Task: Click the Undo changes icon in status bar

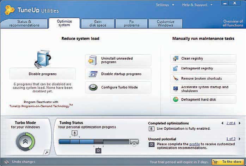Action: [x=6, y=162]
